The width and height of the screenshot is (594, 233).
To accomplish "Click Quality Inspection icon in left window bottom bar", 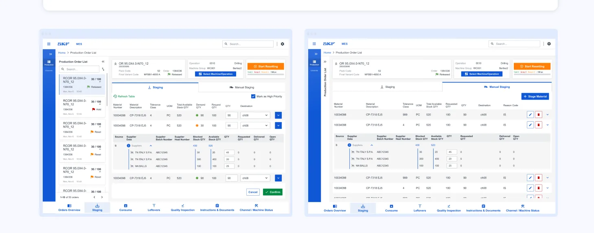I will pos(183,206).
